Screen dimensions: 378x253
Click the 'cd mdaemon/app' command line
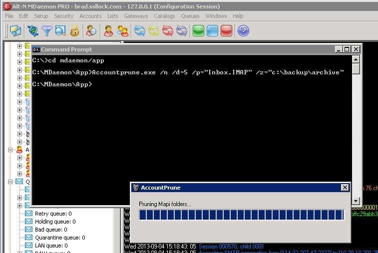point(76,60)
